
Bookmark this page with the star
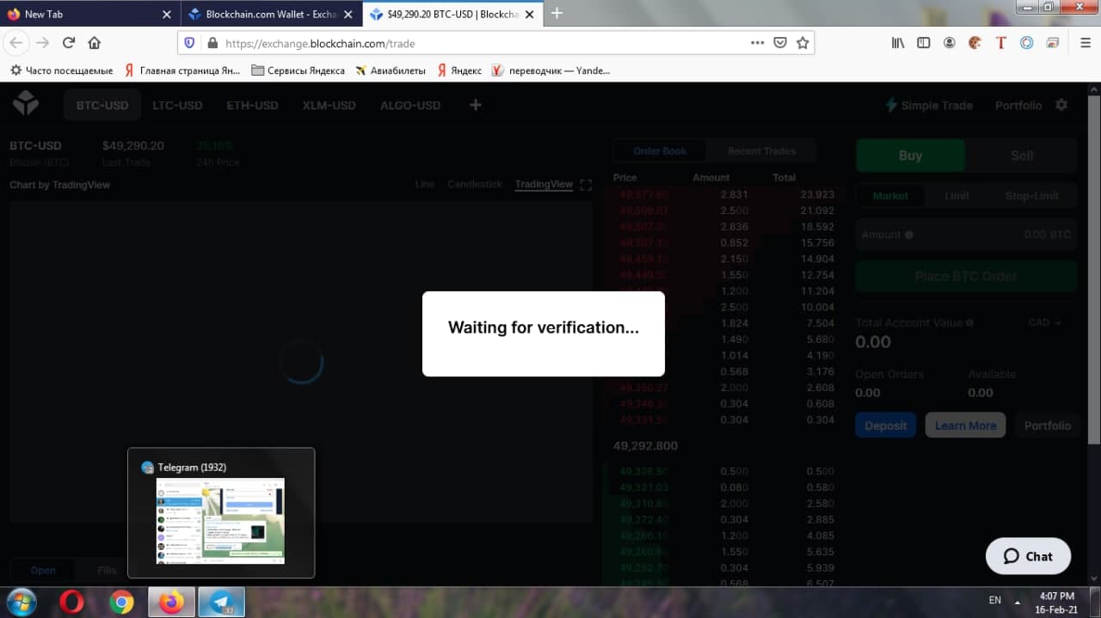(803, 42)
